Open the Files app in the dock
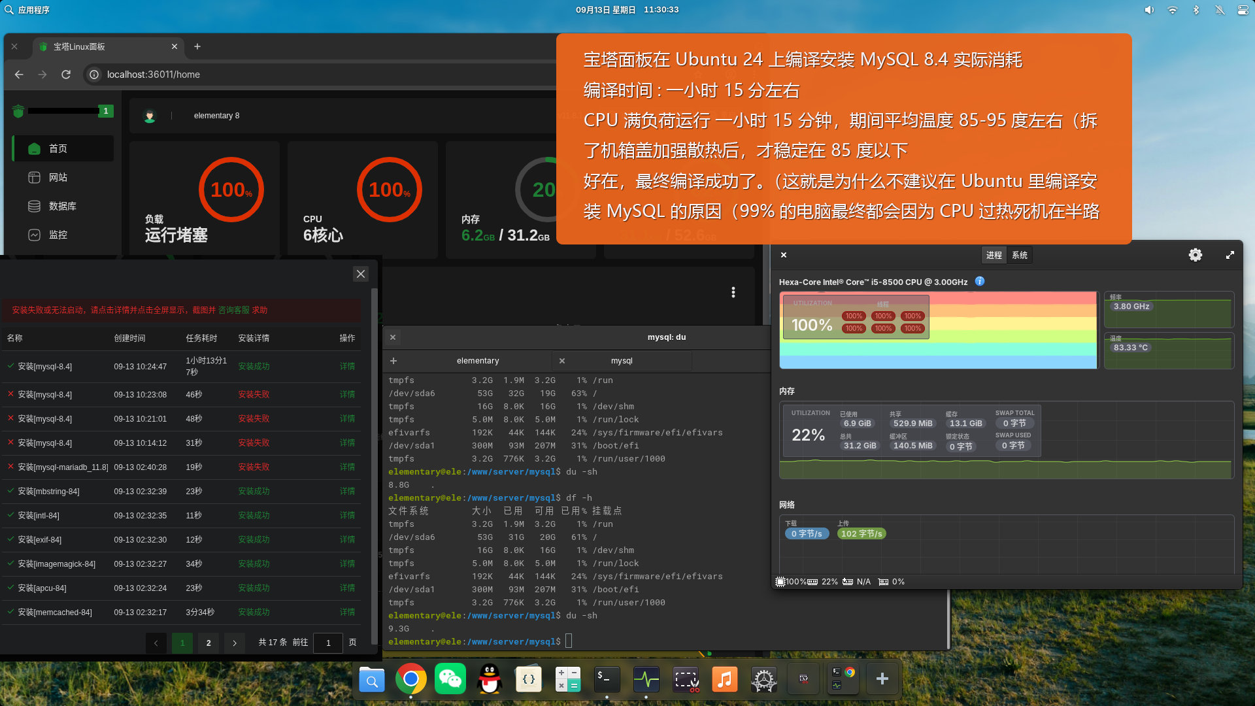This screenshot has width=1255, height=706. coord(372,680)
